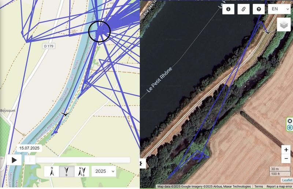Click the 100 ft scale bar
This screenshot has width=293, height=189.
(279, 174)
